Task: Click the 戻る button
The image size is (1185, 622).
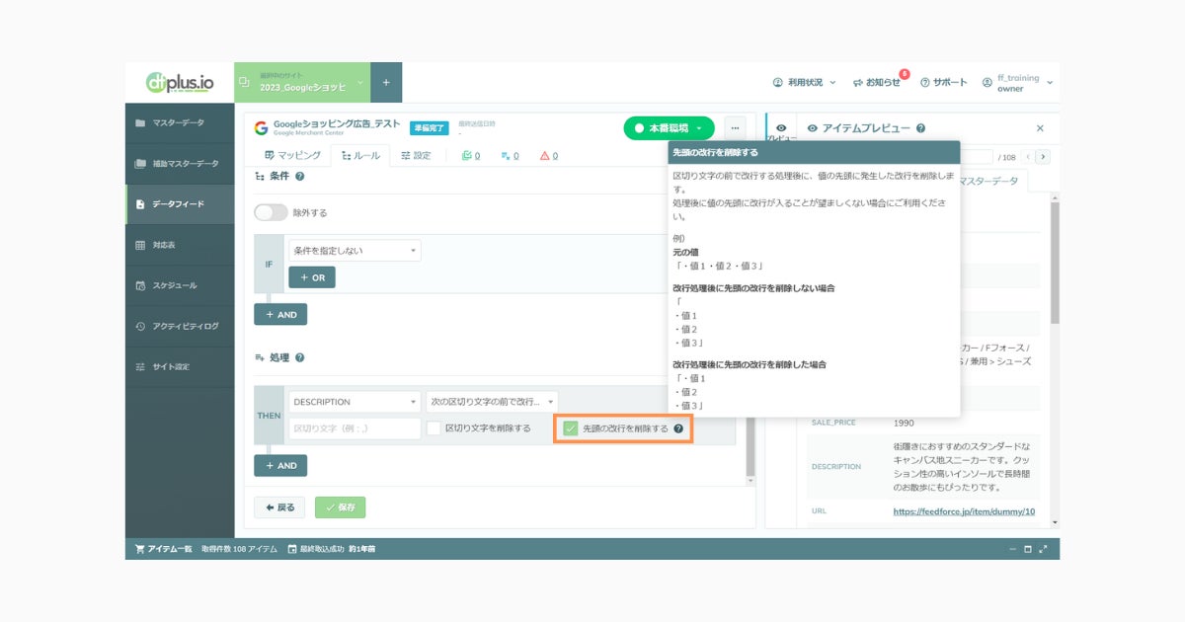Action: coord(279,507)
